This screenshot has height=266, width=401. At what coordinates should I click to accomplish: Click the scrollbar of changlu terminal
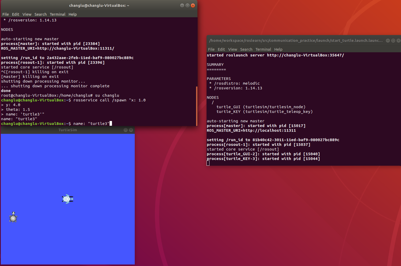pos(197,106)
